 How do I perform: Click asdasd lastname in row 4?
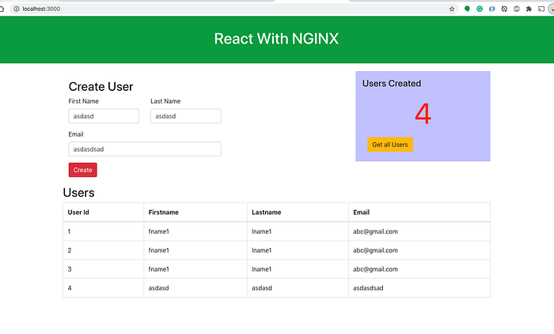pyautogui.click(x=262, y=288)
